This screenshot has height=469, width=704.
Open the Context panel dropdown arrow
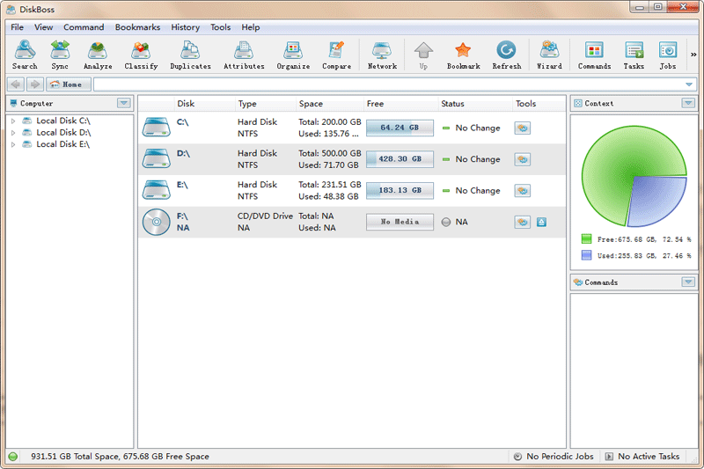pos(687,103)
